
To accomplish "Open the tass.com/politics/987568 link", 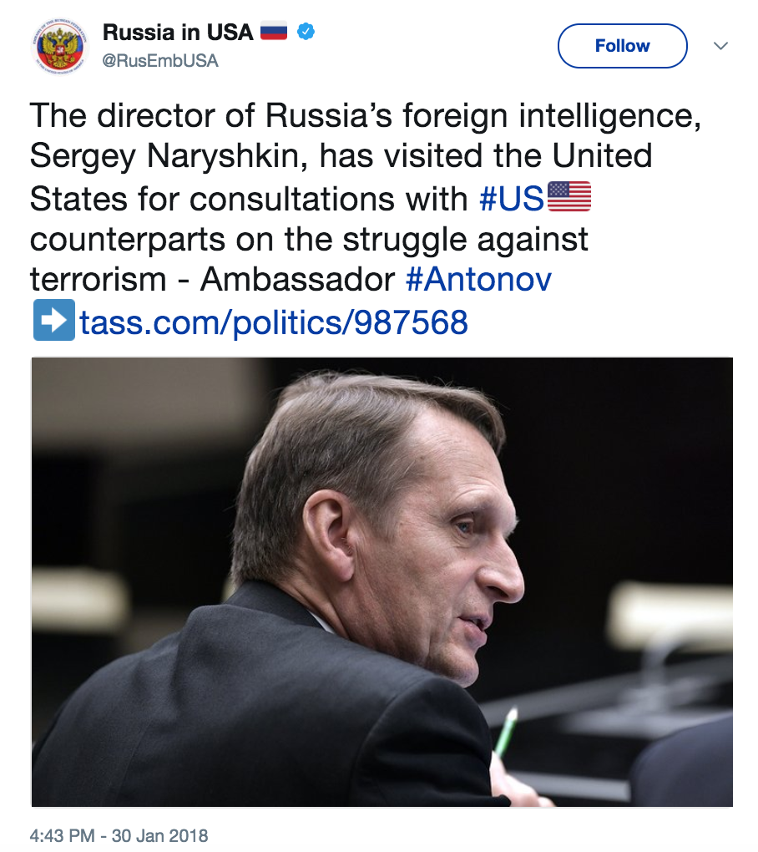I will [x=274, y=322].
